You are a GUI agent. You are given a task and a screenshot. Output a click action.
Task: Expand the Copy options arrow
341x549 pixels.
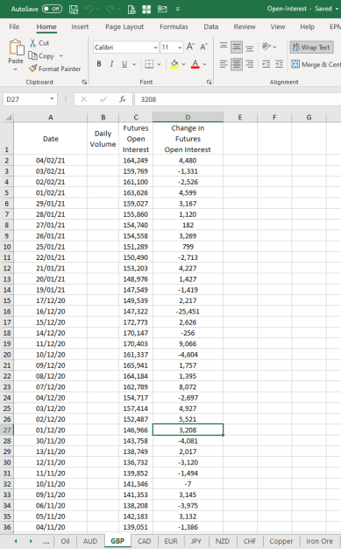click(60, 56)
